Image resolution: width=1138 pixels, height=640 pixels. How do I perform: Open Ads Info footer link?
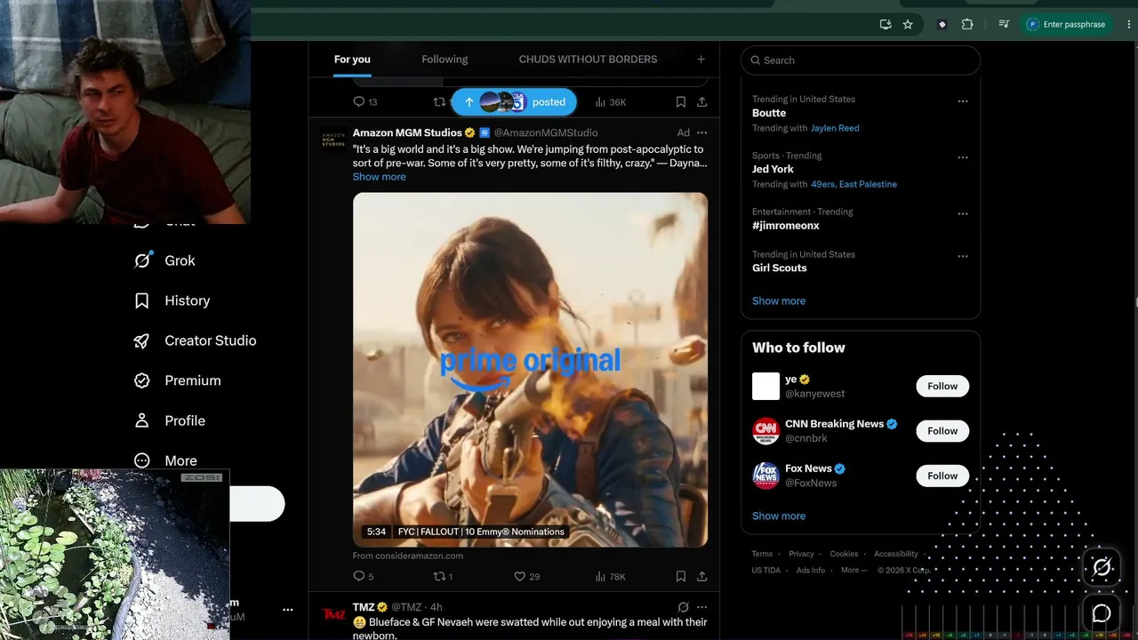(x=811, y=571)
